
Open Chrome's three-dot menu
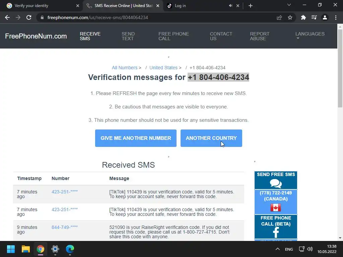click(x=336, y=17)
